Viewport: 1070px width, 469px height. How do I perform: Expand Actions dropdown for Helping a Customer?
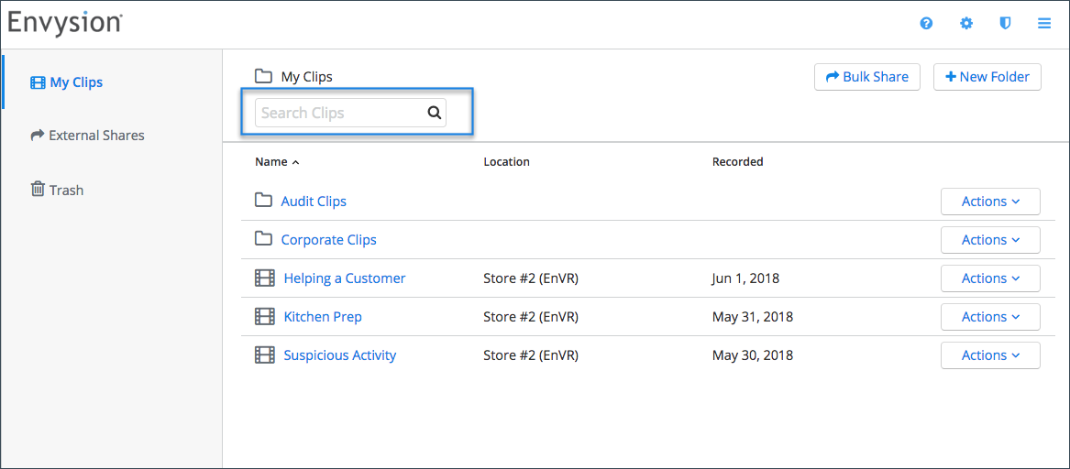coord(990,278)
